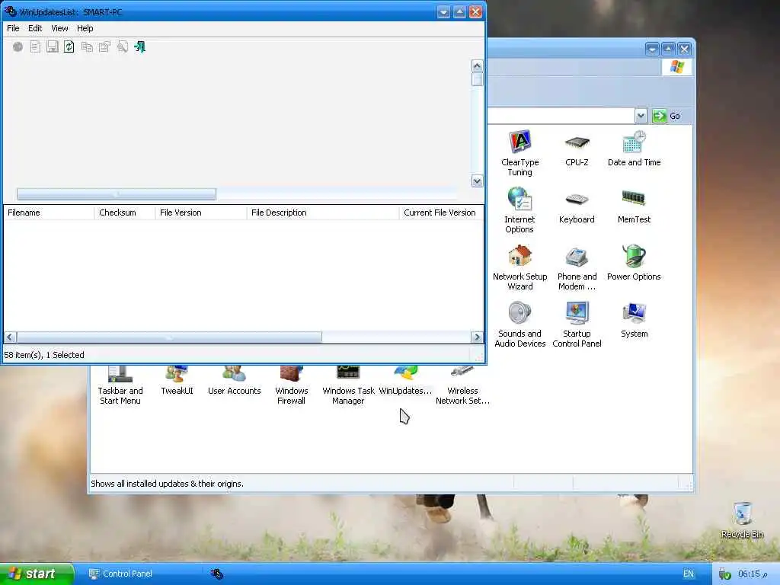Select the System icon in Control Panel

635,320
